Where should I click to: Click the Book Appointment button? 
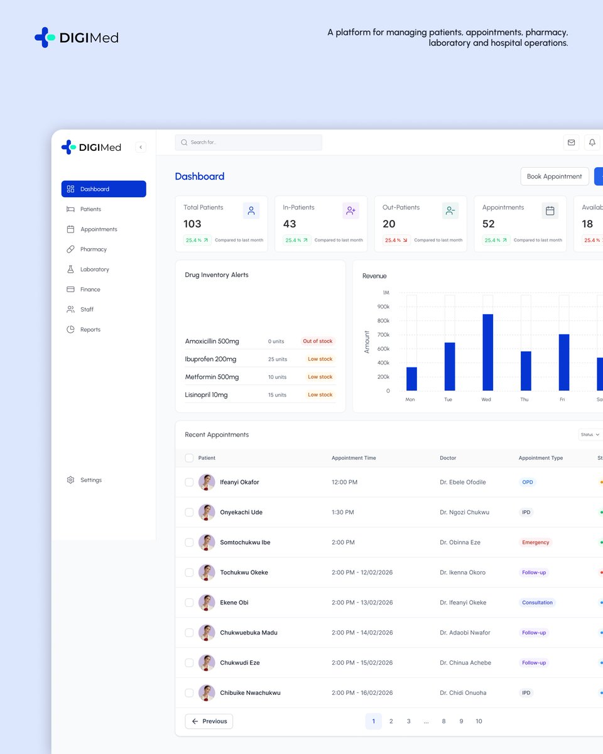click(x=555, y=177)
